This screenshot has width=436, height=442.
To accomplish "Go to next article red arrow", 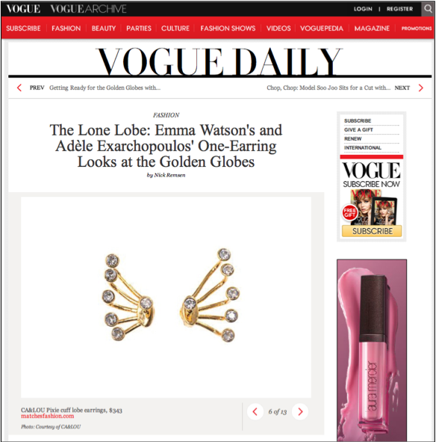I will (x=421, y=88).
